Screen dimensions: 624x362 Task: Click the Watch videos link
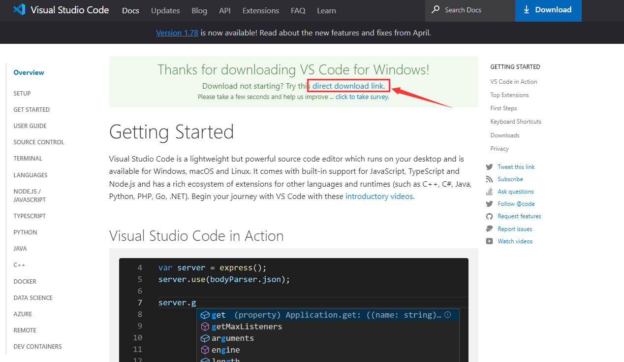(x=515, y=241)
